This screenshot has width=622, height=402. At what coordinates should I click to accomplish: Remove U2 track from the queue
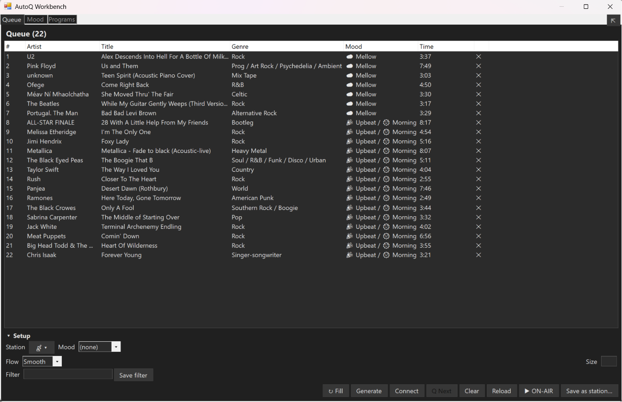pyautogui.click(x=479, y=57)
